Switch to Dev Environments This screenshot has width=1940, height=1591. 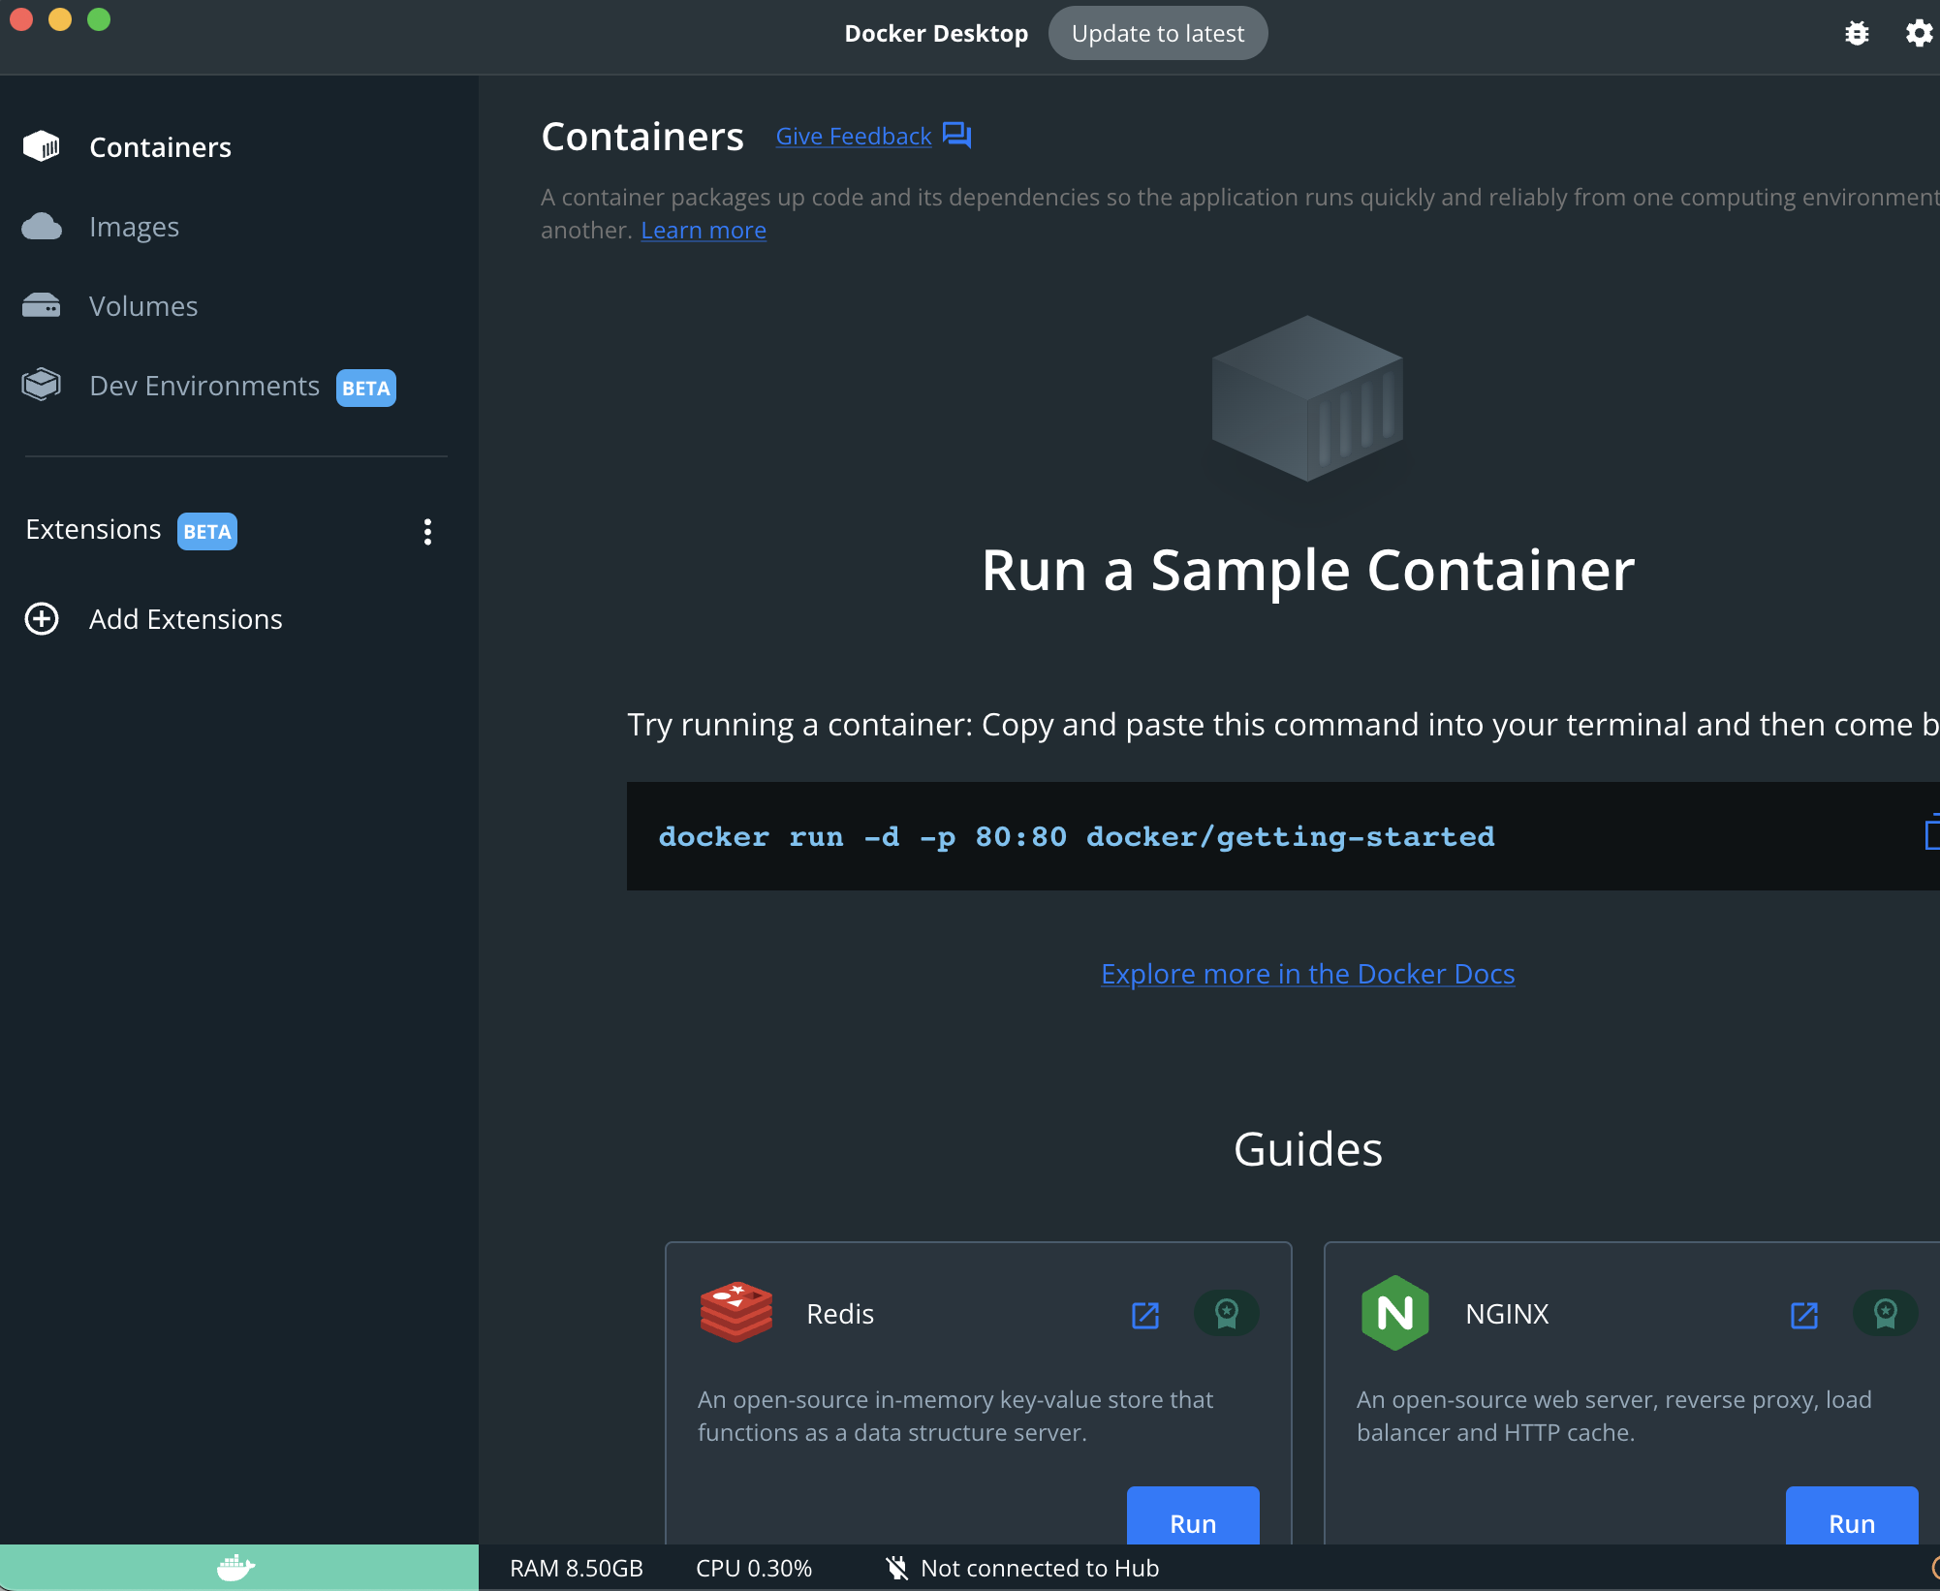pyautogui.click(x=203, y=386)
